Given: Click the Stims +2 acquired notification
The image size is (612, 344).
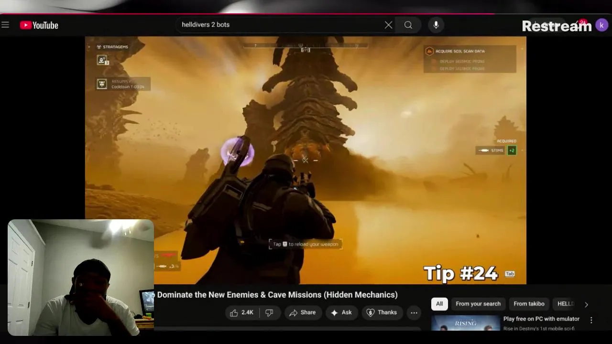Looking at the screenshot, I should (496, 150).
